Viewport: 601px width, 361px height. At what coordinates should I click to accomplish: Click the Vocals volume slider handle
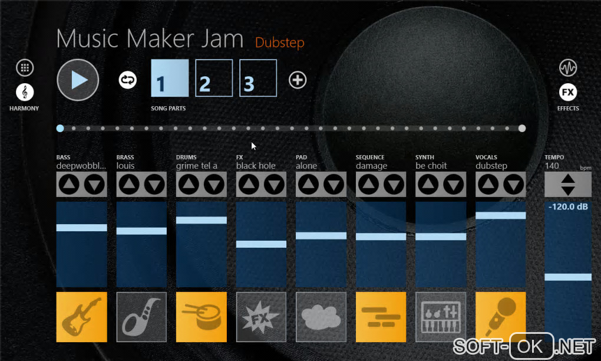click(501, 216)
